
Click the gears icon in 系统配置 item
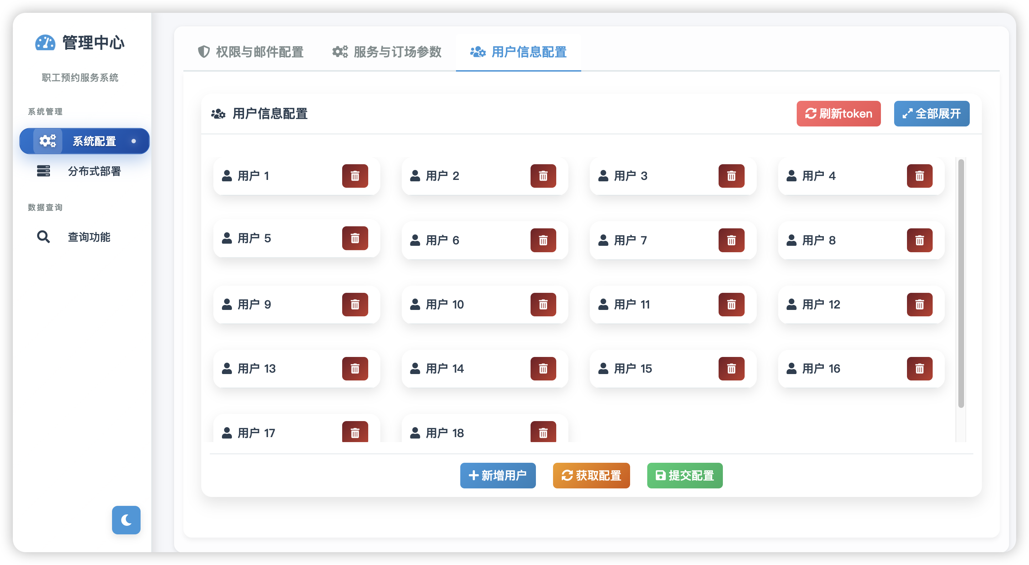pyautogui.click(x=47, y=141)
